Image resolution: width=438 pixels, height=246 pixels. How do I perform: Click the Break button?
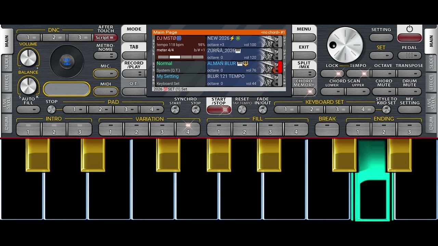[327, 129]
